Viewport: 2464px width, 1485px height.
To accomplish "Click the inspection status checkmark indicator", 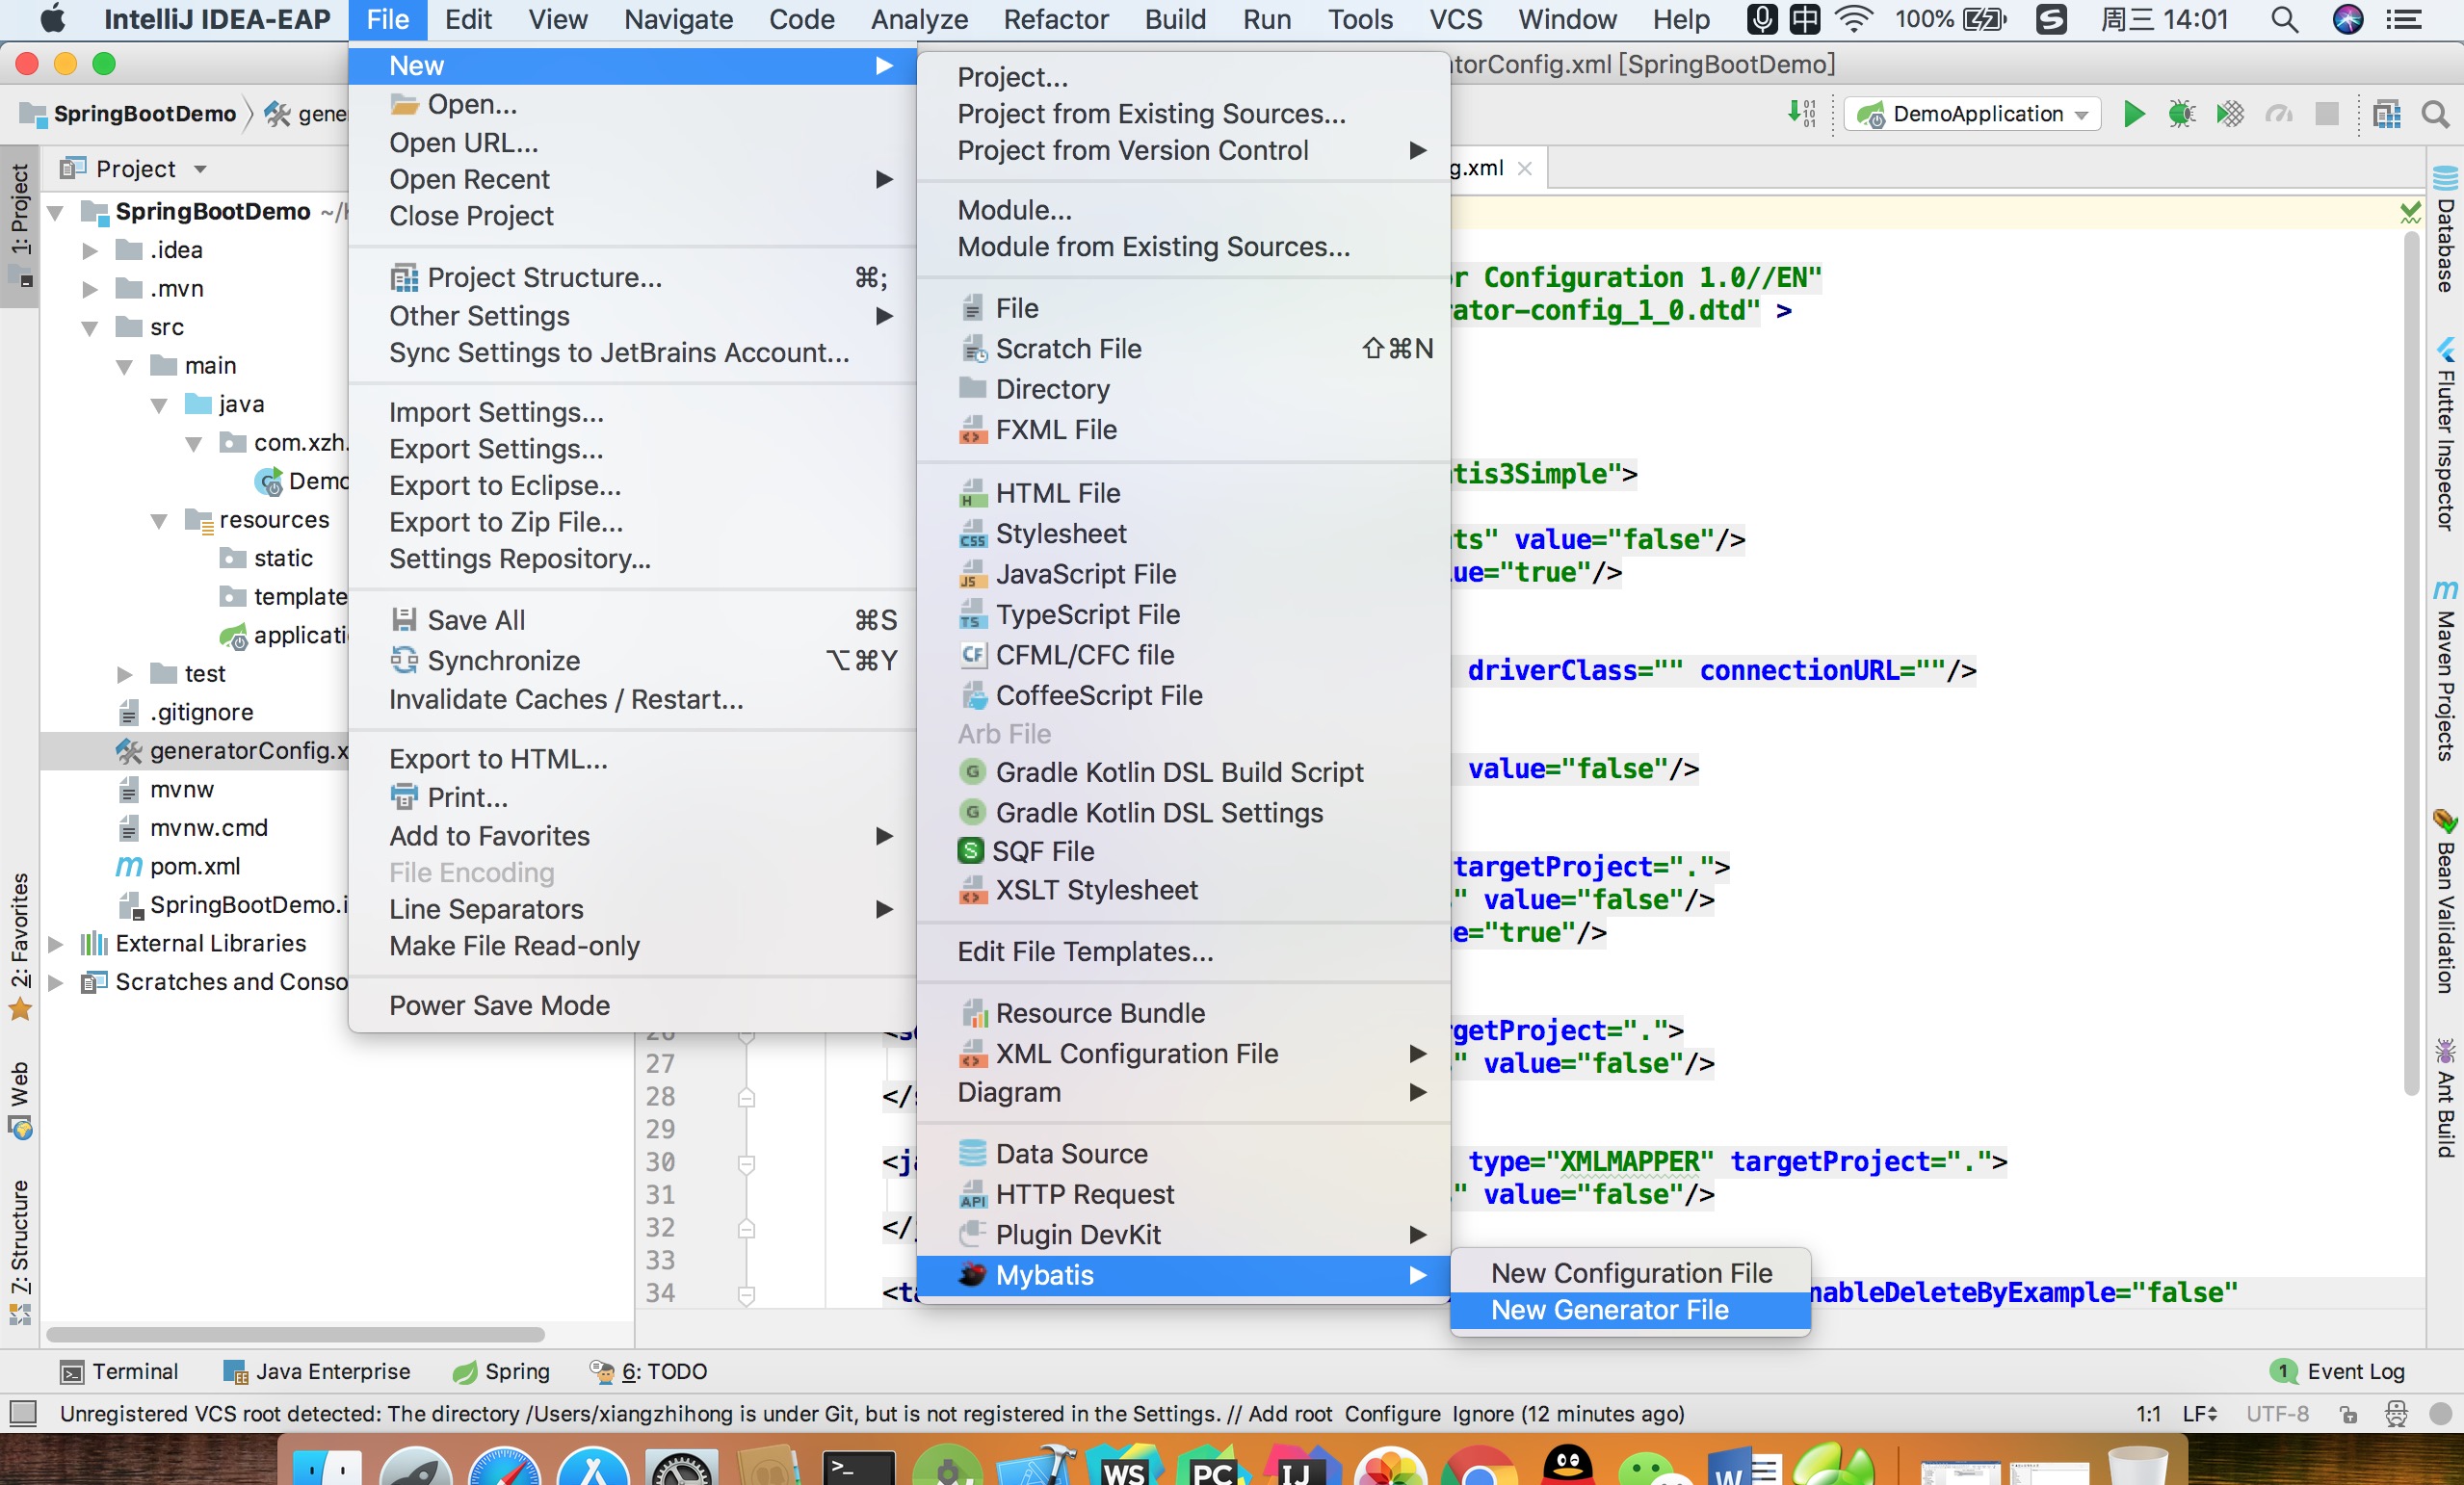I will (x=2410, y=212).
